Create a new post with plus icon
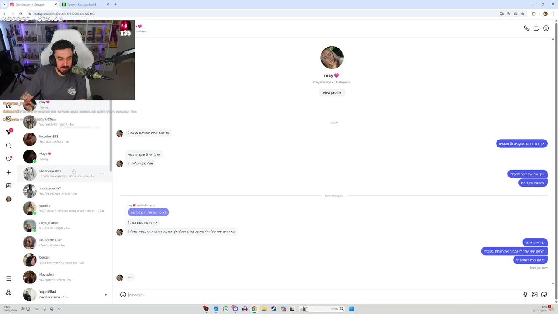558x314 pixels. [9, 173]
